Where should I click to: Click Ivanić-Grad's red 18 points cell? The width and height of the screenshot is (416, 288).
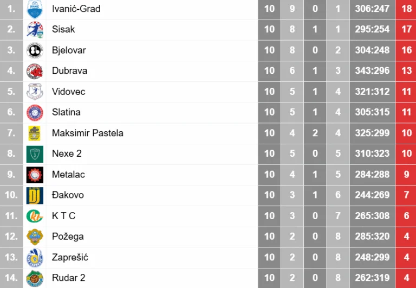tap(406, 9)
